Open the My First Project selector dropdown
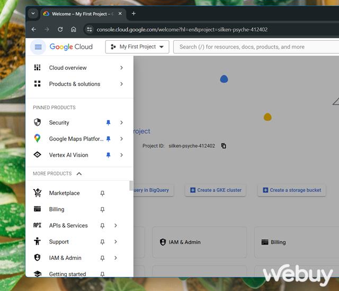 (137, 47)
